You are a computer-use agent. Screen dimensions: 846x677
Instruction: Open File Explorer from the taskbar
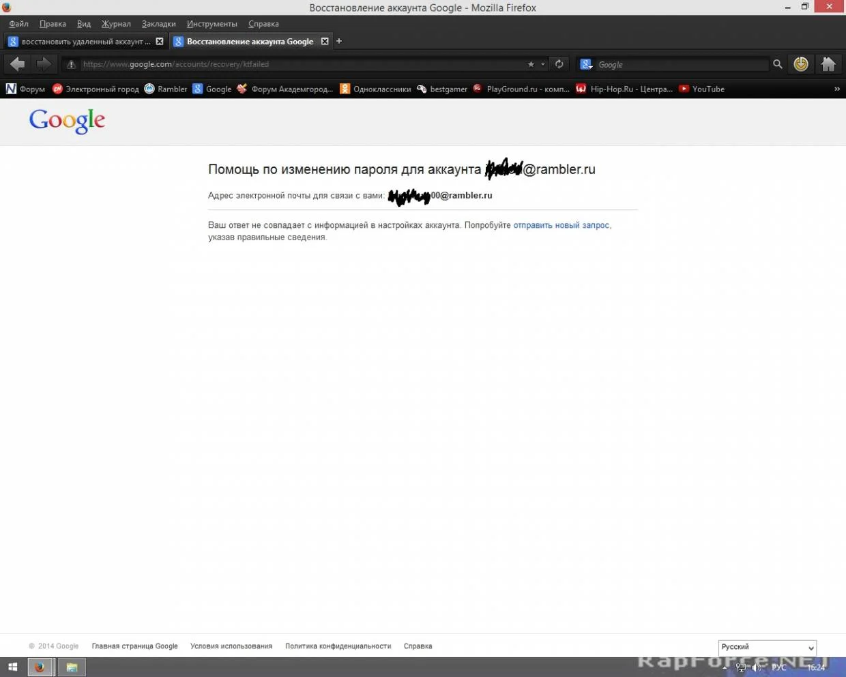72,667
